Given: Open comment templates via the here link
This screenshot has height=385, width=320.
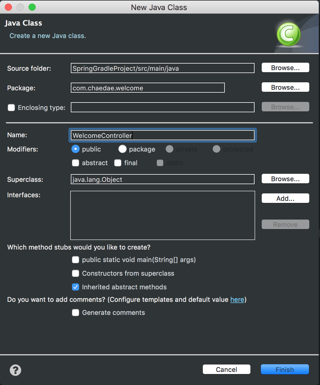Looking at the screenshot, I should (237, 299).
